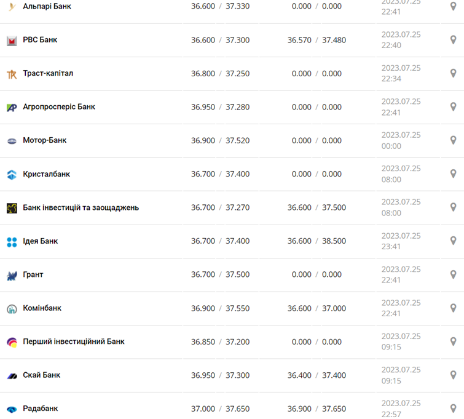
Task: Show Грант location via map pin
Action: click(454, 274)
